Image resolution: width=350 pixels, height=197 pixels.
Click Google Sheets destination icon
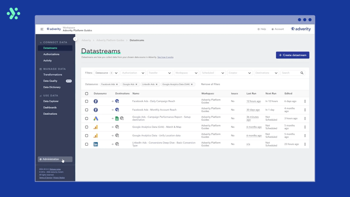pyautogui.click(x=117, y=119)
